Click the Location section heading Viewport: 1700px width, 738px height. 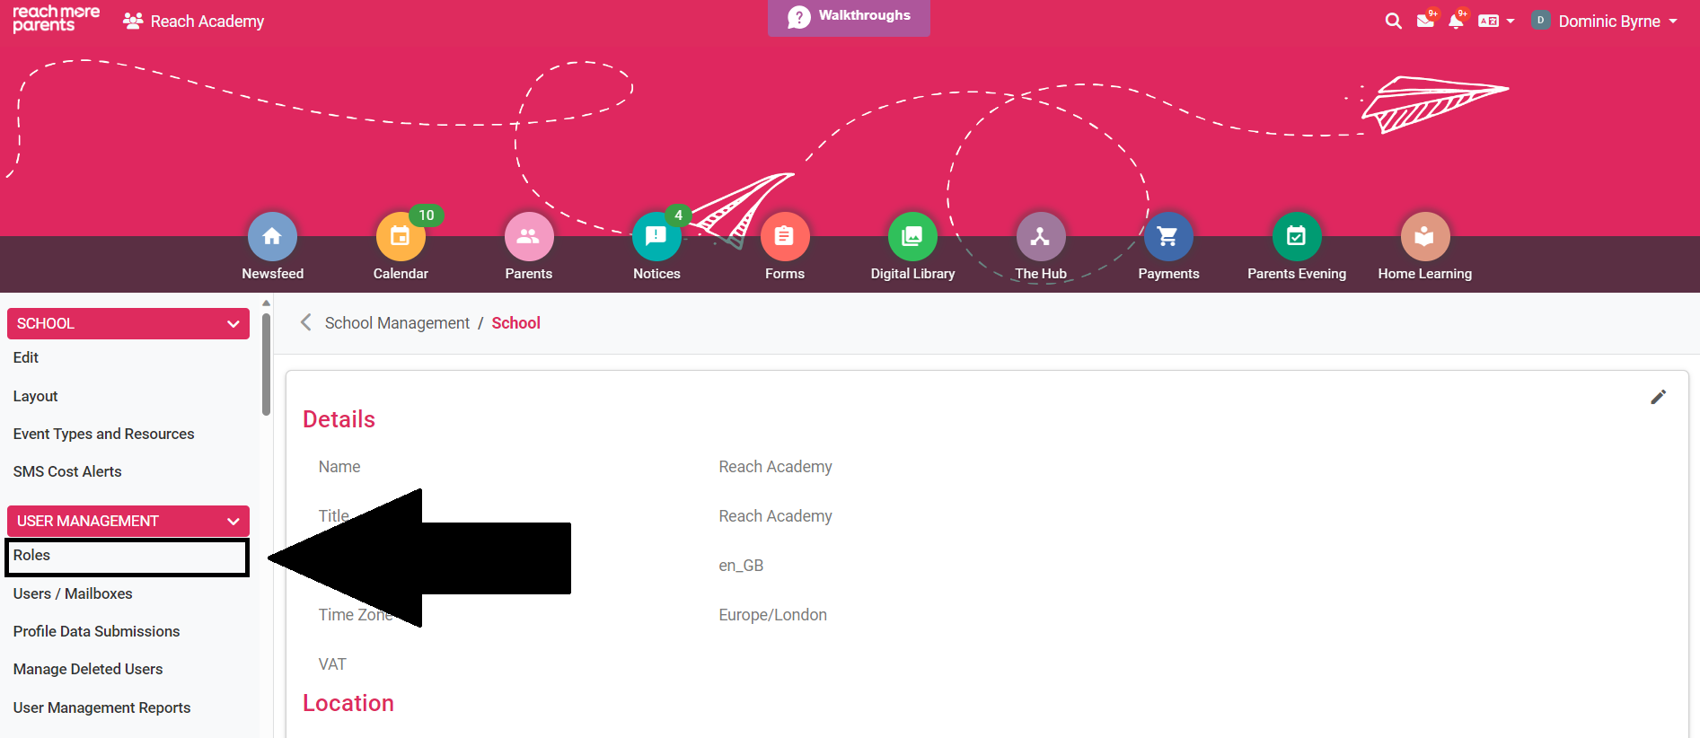point(348,703)
